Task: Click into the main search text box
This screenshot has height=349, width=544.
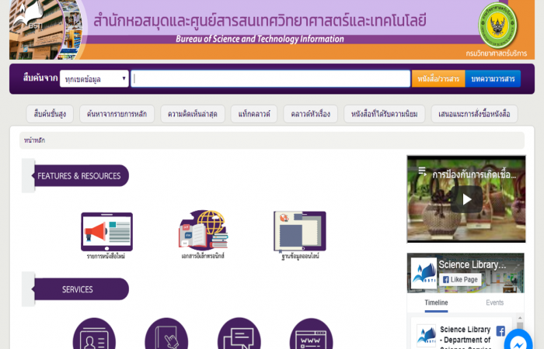Action: [x=270, y=79]
